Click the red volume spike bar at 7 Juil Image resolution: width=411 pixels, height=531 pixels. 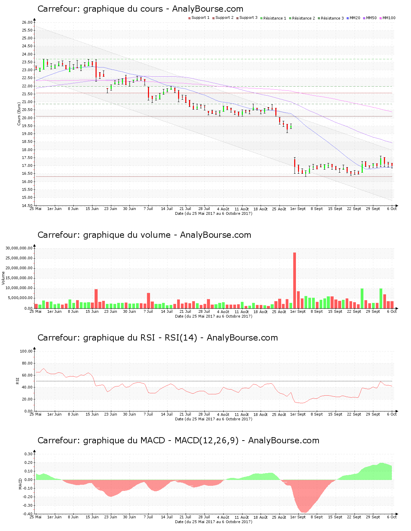coord(148,300)
